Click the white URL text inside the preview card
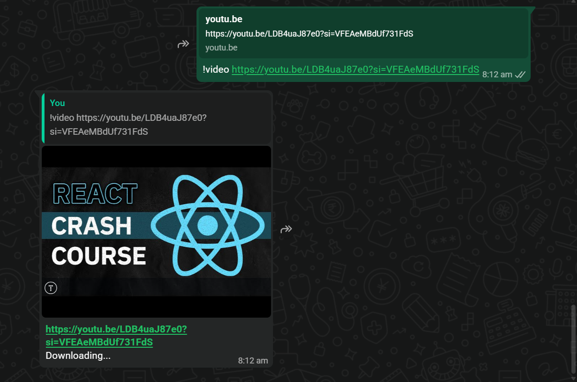The height and width of the screenshot is (382, 577). 309,34
